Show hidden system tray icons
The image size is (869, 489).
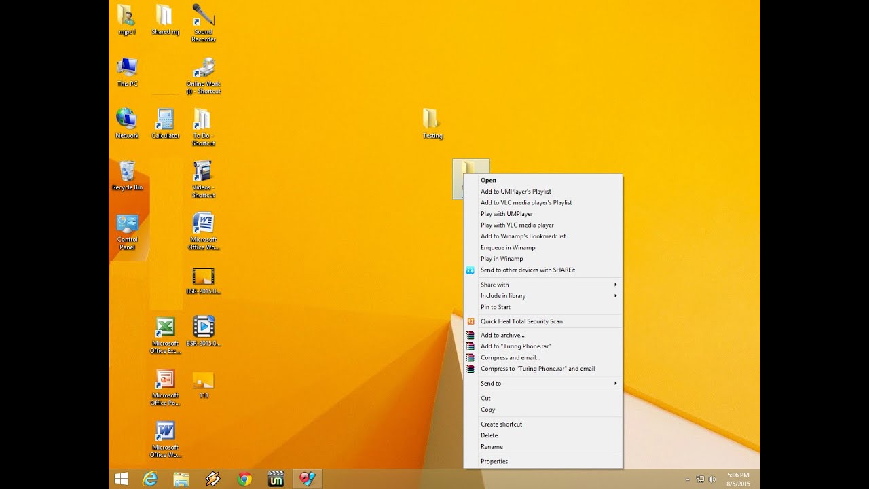[x=688, y=479]
